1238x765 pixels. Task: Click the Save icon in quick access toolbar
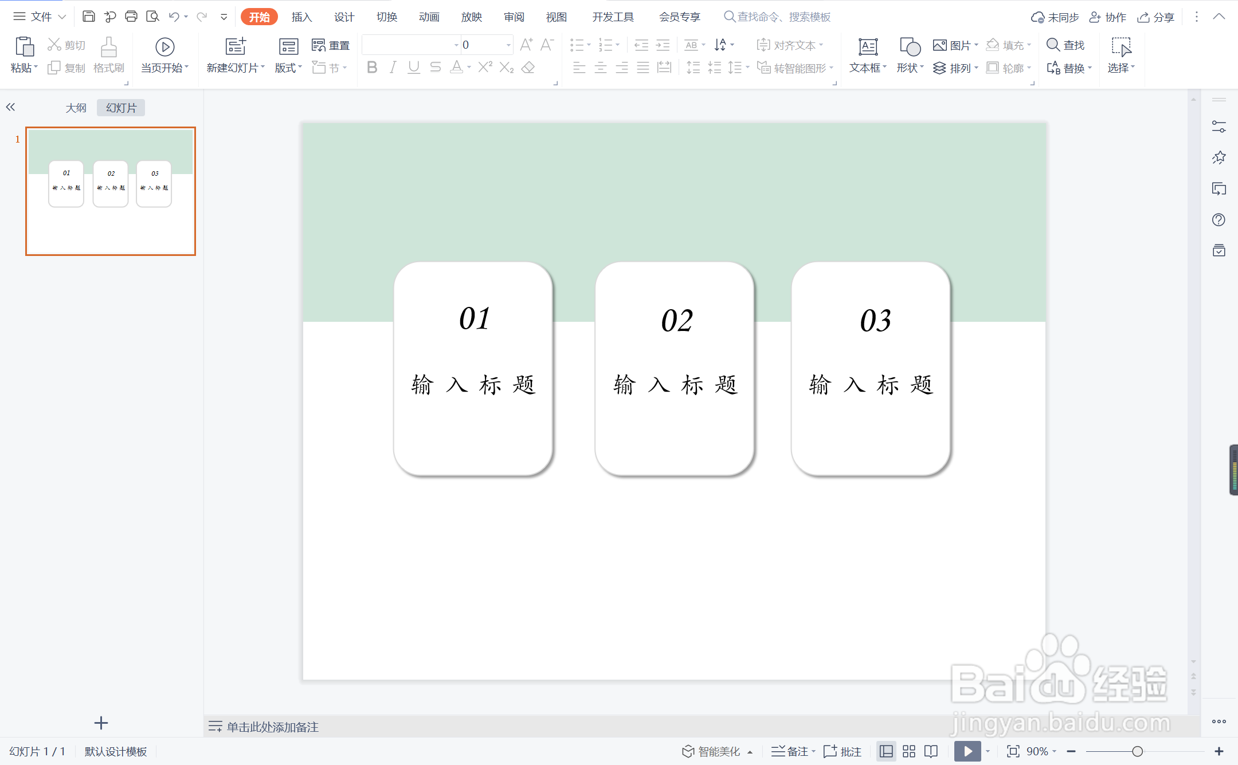(x=88, y=17)
